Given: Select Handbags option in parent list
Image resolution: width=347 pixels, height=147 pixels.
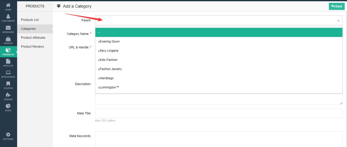Looking at the screenshot, I should click(107, 78).
